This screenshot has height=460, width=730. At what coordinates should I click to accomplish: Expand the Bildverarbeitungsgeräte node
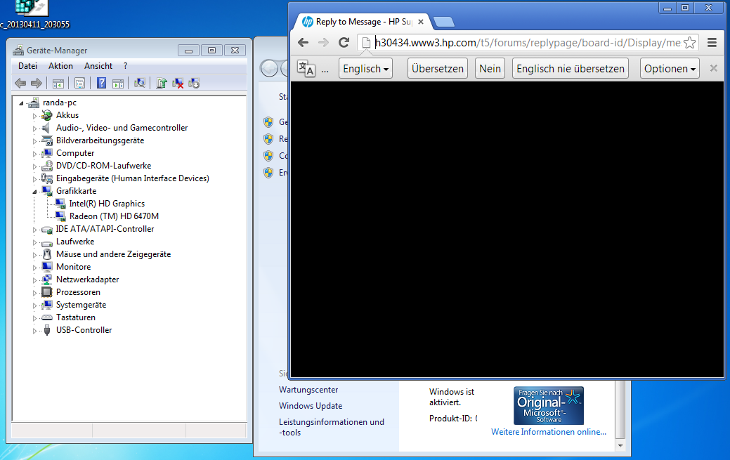34,140
